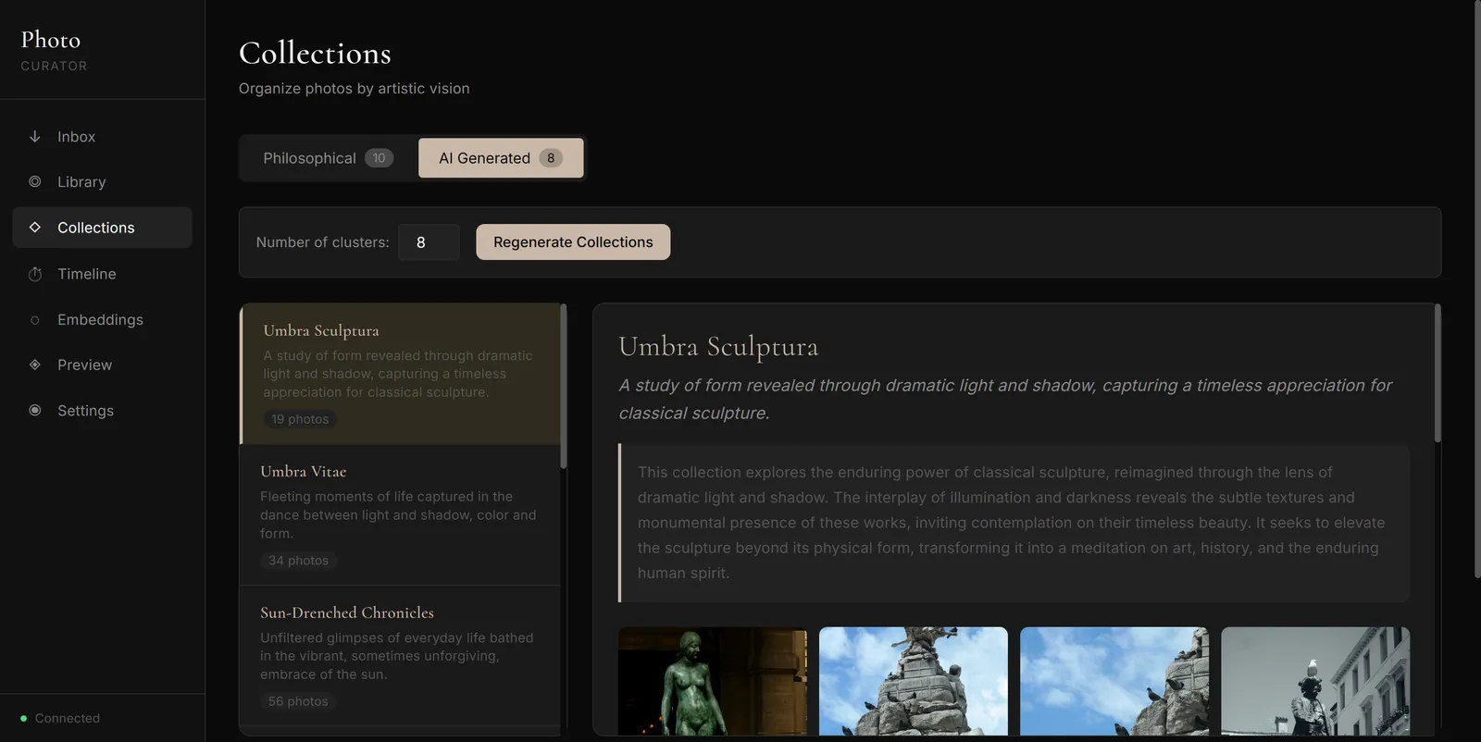Open the grayscale statue-and-building thumbnail
1481x742 pixels.
click(x=1315, y=682)
